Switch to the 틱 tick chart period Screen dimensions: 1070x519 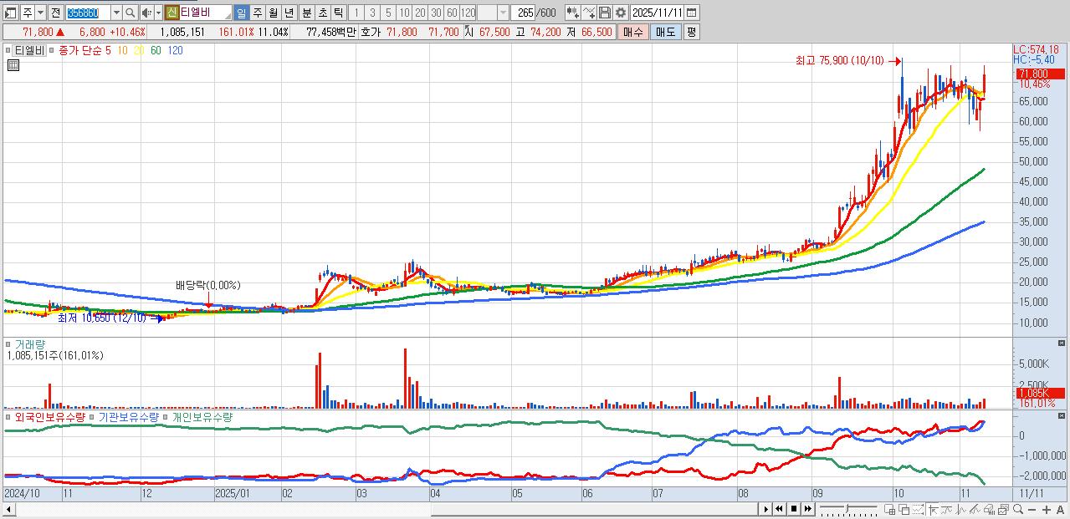(338, 13)
